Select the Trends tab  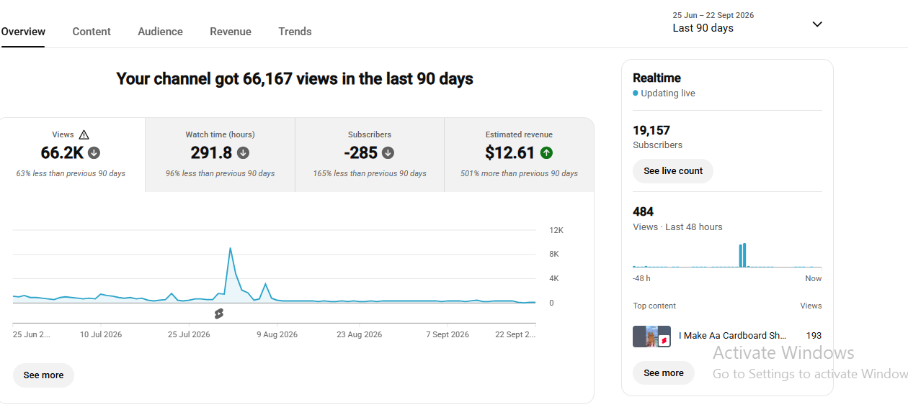click(295, 32)
